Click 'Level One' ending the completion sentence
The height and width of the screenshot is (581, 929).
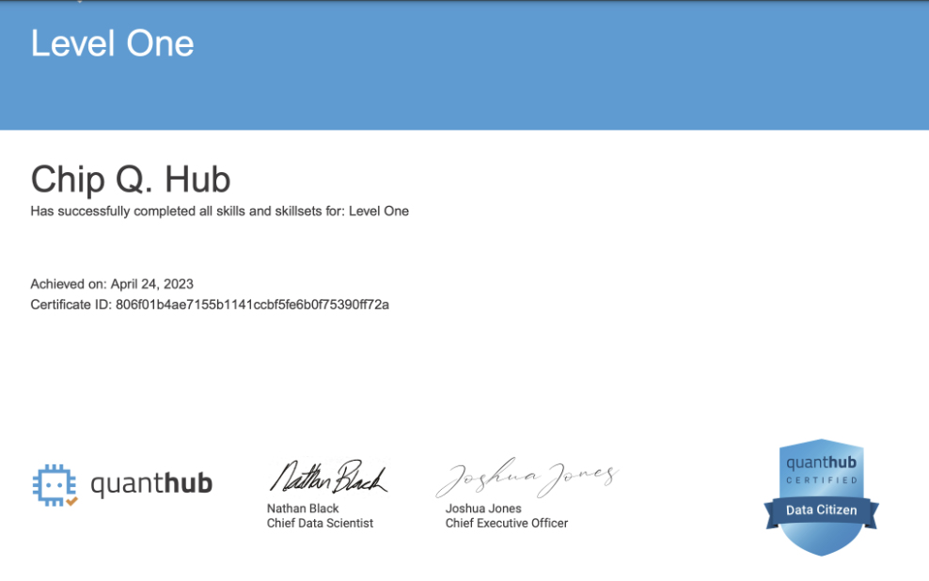(378, 212)
